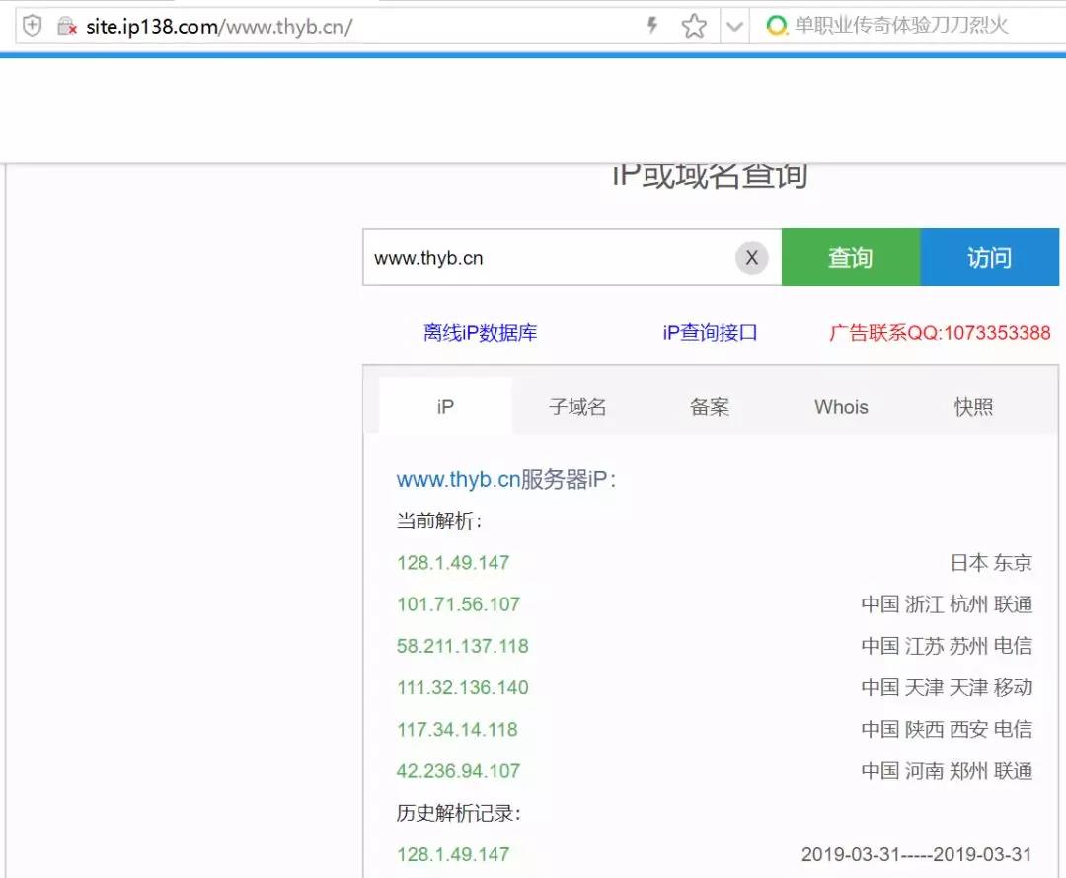Switch to the Whois tab

tap(841, 406)
